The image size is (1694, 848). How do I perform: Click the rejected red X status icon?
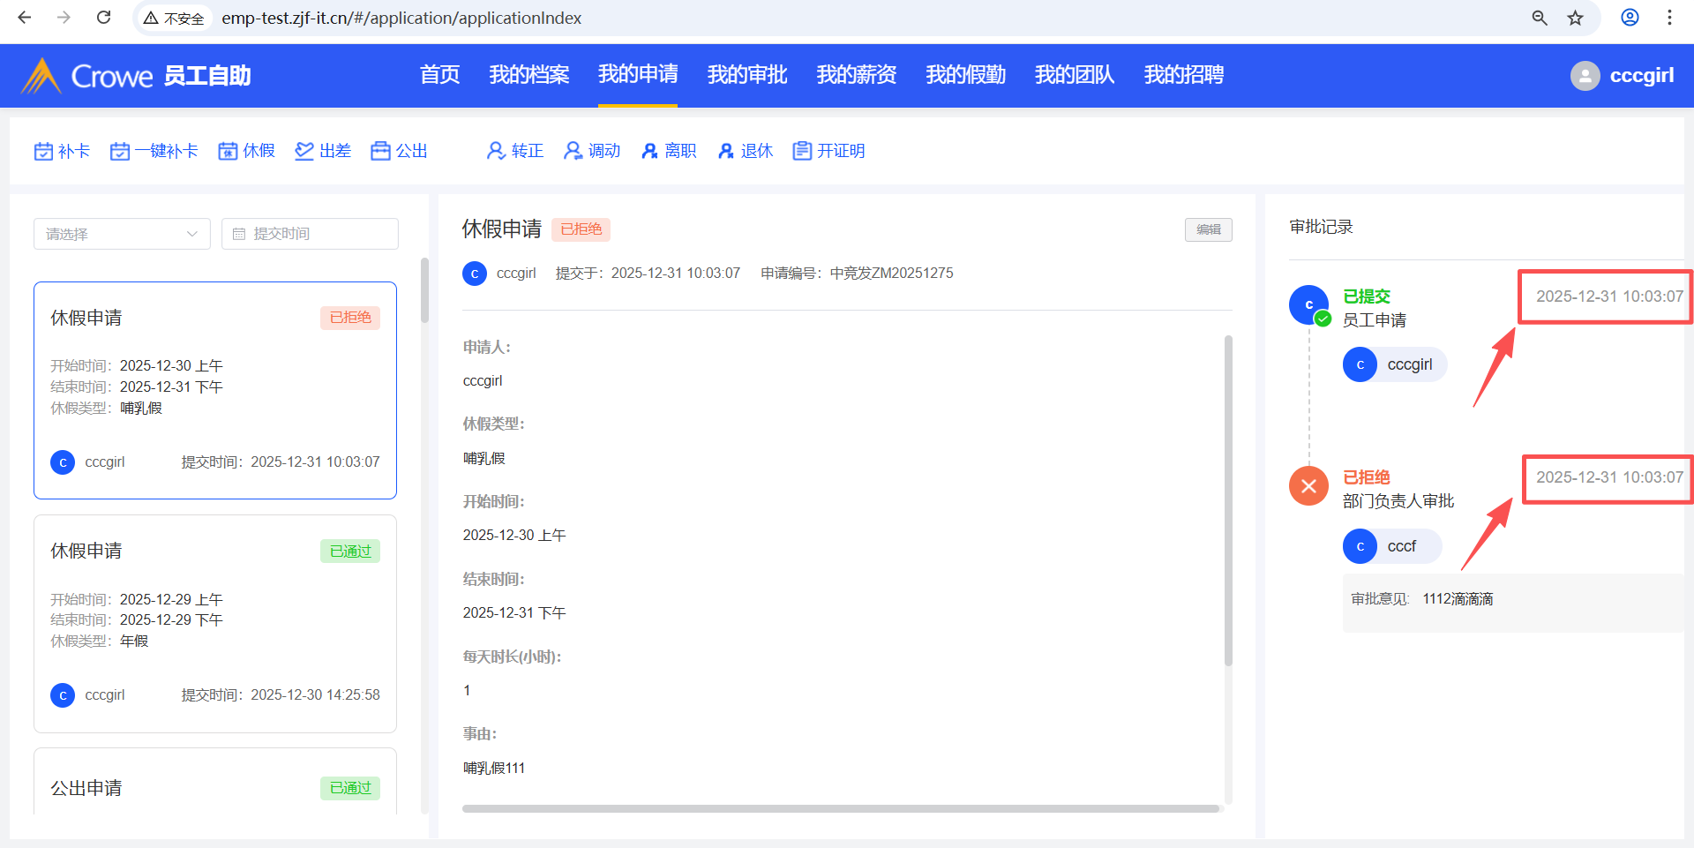[x=1308, y=486]
